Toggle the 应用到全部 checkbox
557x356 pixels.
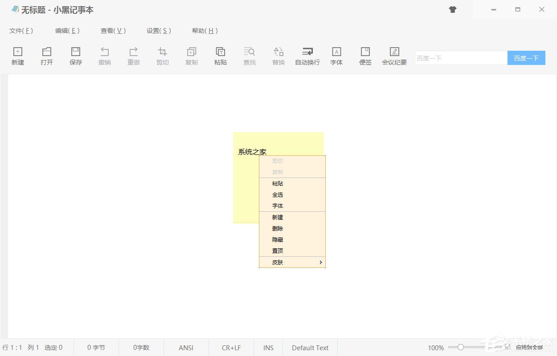click(x=508, y=348)
